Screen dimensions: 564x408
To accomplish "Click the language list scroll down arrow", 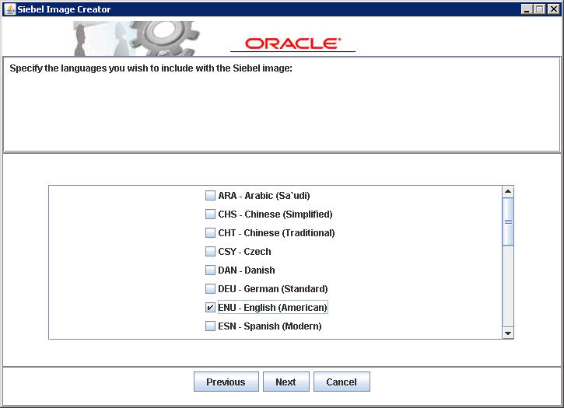I will tap(508, 333).
